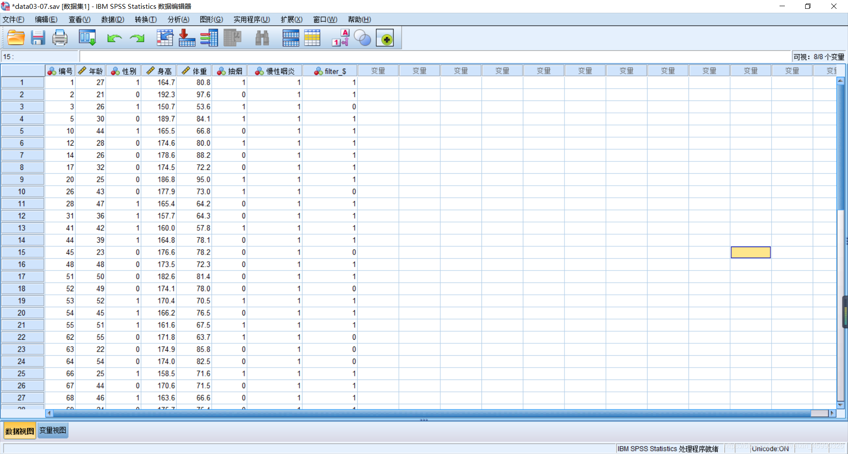848x454 pixels.
Task: Click the 可视: 8/8 个变量 indicator
Action: (x=819, y=57)
